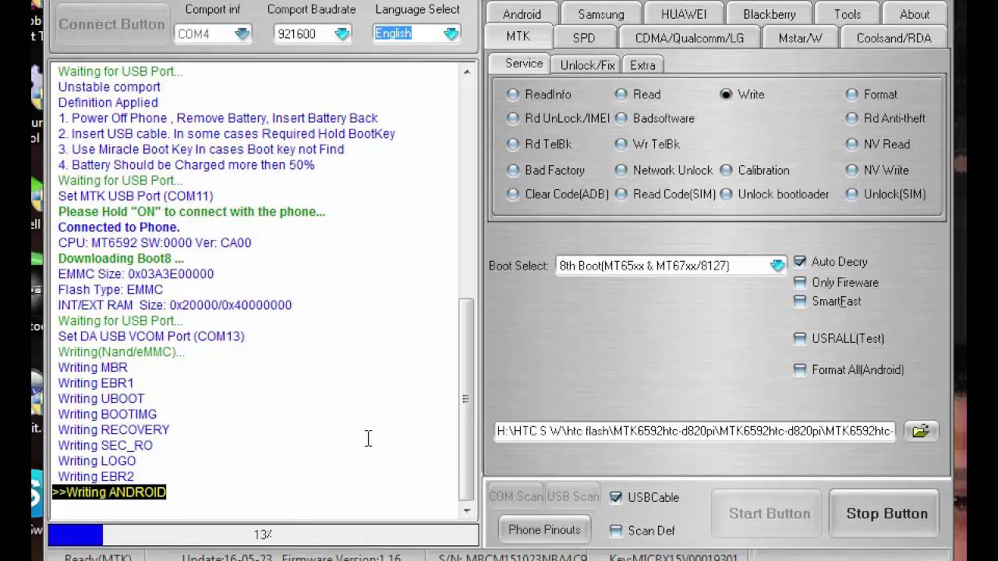Open the Language Select English dropdown
The width and height of the screenshot is (998, 561).
451,34
